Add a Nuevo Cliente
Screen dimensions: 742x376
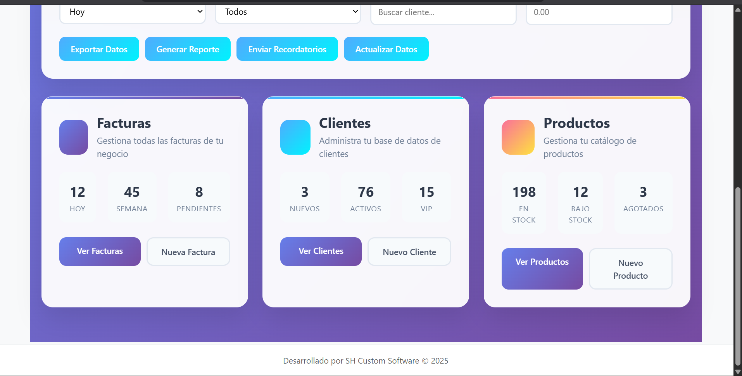click(x=409, y=252)
